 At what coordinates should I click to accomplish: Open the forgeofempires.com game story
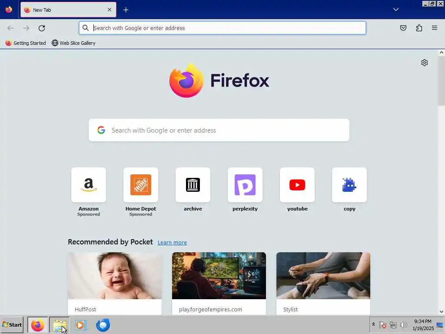coord(219,283)
